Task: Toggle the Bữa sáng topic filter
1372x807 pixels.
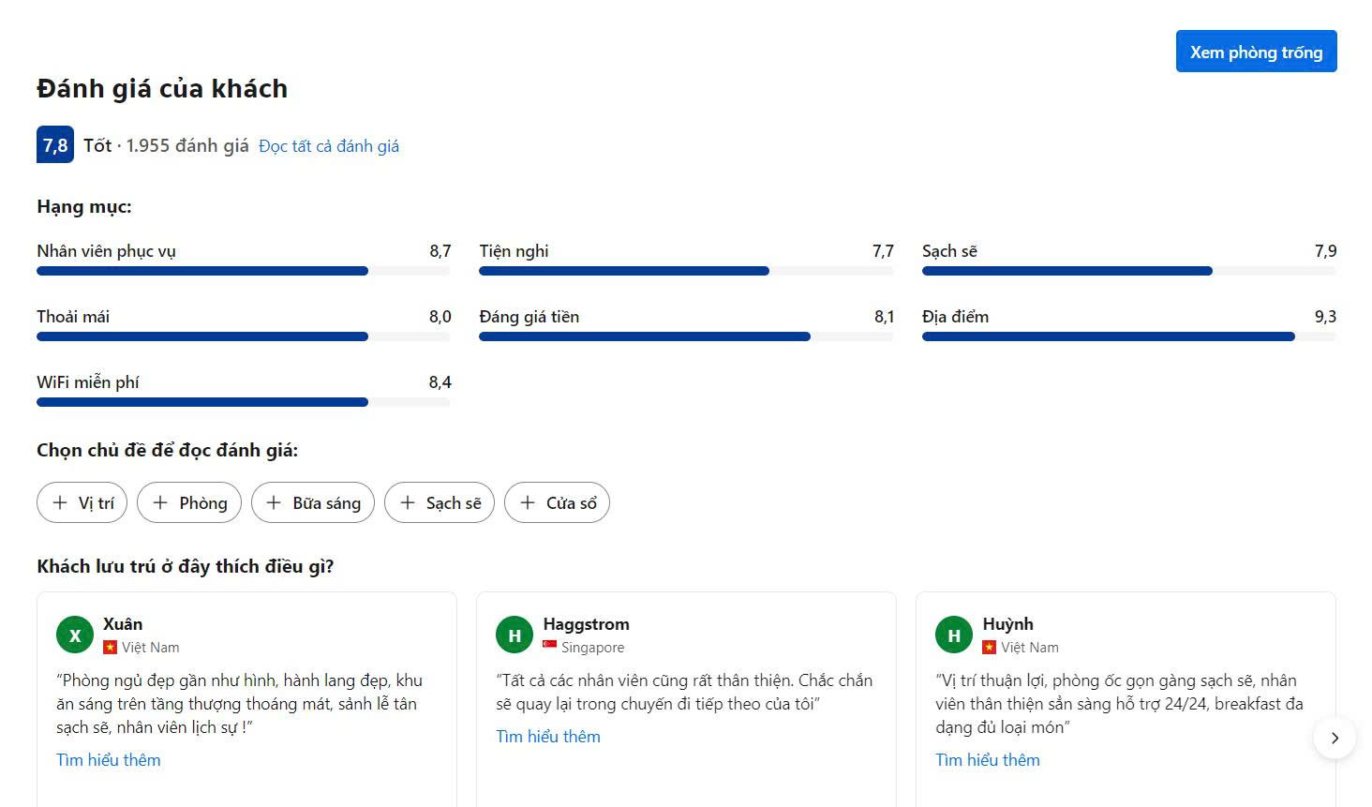Action: point(313,502)
